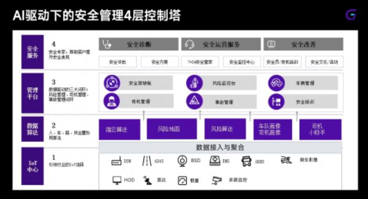Click the EMS drive icon
The height and width of the screenshot is (199, 368).
(x=214, y=161)
